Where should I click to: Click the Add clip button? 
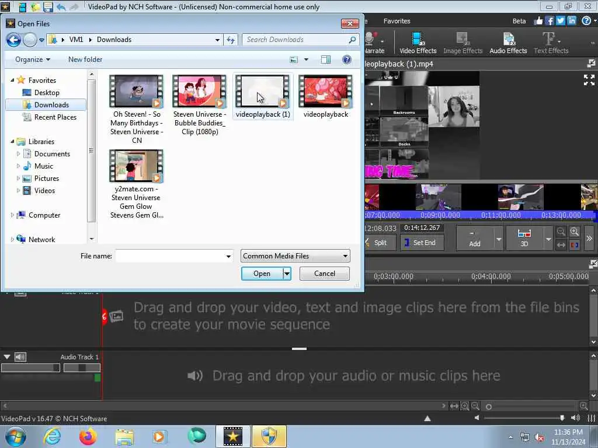pos(474,238)
